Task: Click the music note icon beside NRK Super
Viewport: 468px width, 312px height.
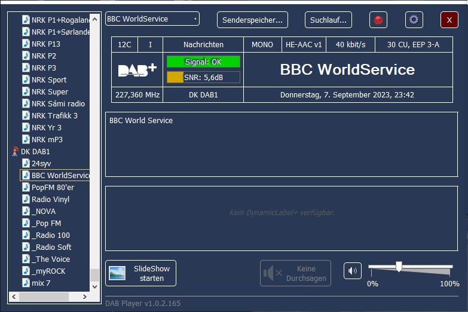Action: 26,91
